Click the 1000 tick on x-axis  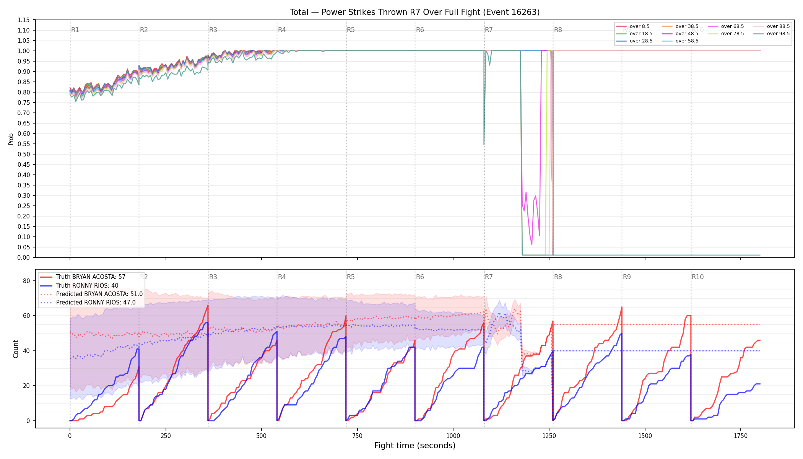pos(453,436)
